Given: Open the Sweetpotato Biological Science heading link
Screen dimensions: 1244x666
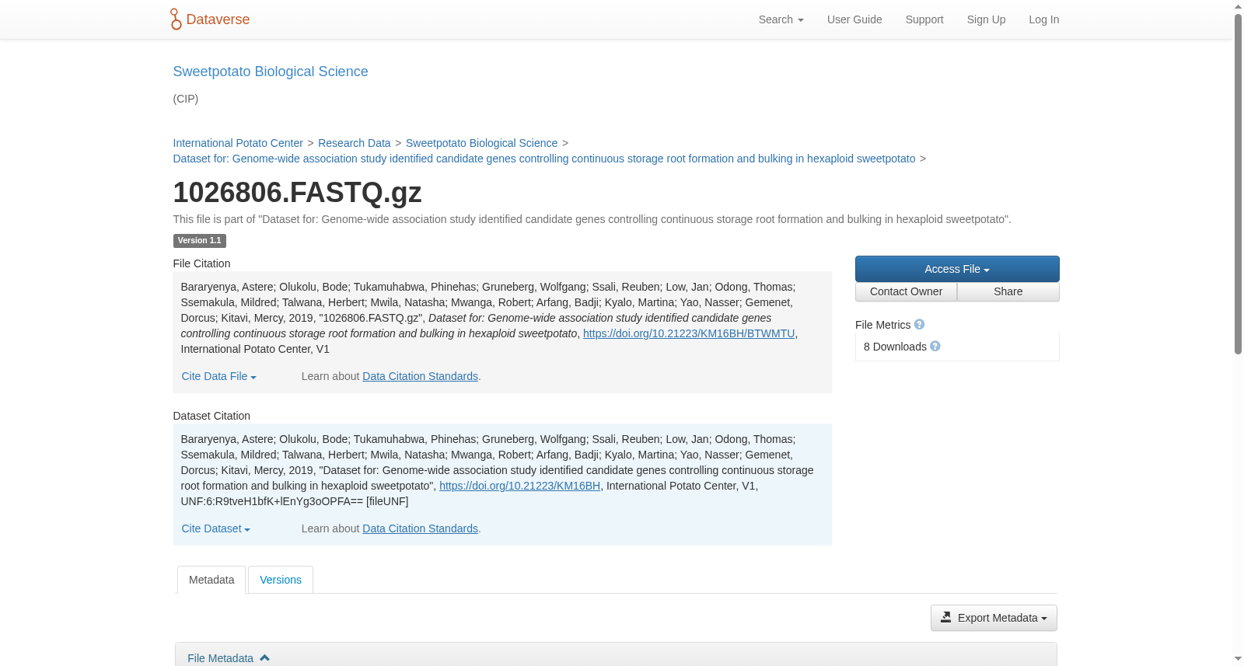Looking at the screenshot, I should tap(271, 71).
